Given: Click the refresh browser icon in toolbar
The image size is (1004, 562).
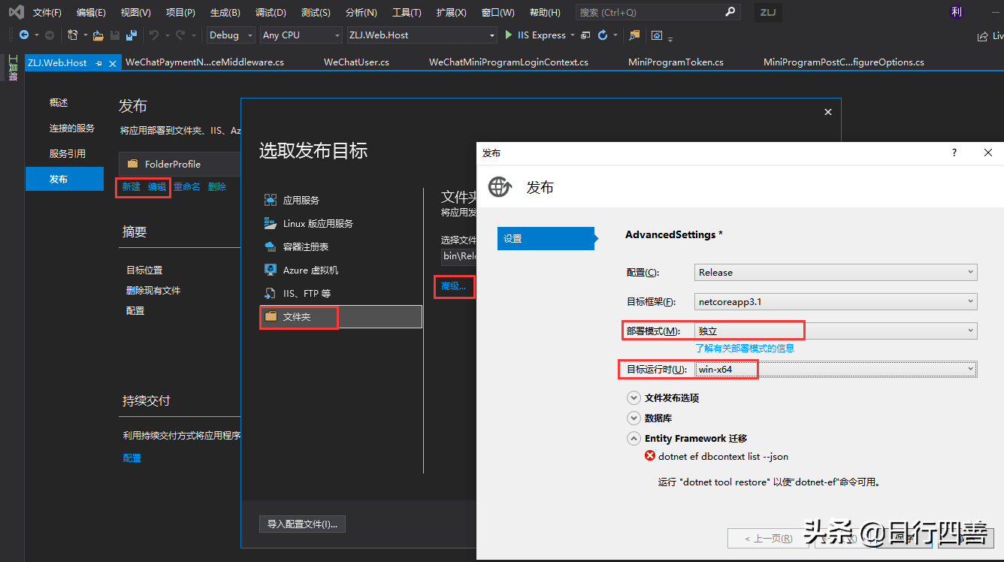Looking at the screenshot, I should [603, 35].
